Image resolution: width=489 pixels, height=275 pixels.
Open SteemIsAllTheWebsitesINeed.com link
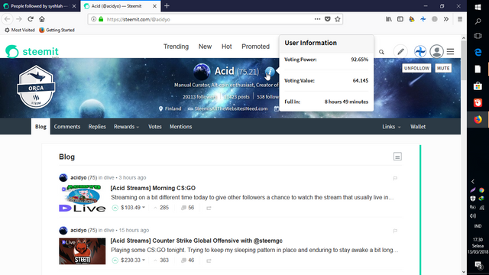(x=231, y=108)
